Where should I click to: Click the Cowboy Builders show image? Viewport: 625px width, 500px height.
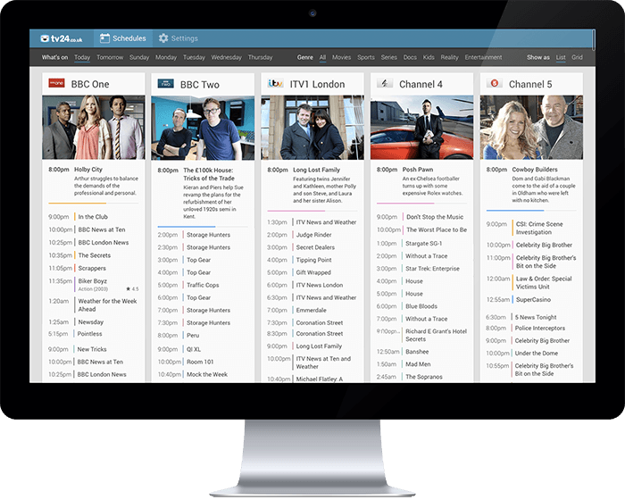tap(531, 127)
